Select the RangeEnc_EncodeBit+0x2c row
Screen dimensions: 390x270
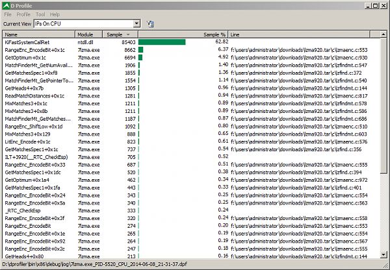192,249
